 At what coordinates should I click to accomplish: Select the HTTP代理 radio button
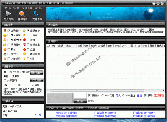(x=103, y=95)
